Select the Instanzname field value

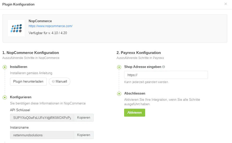point(42,135)
